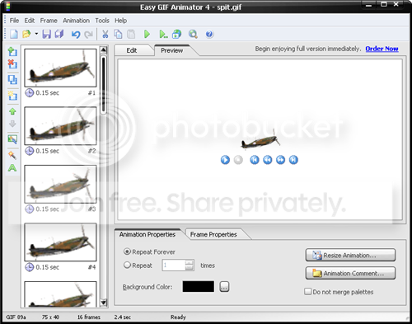Click the repeat count spinner arrows

pyautogui.click(x=190, y=265)
